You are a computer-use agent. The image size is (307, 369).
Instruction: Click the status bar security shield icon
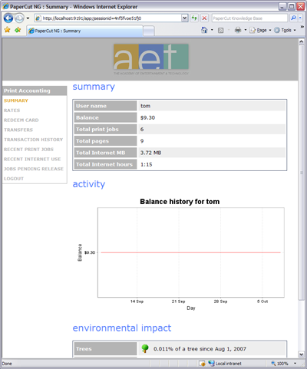(202, 363)
